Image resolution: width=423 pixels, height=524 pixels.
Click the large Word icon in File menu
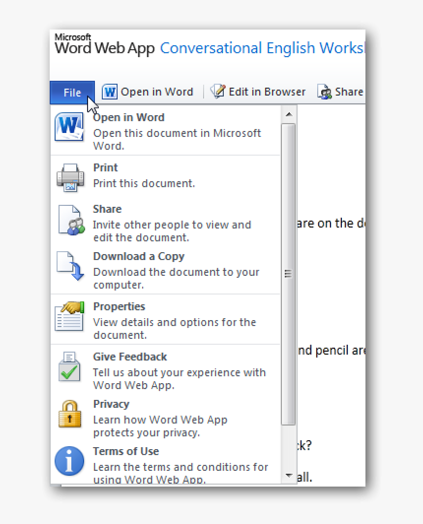(69, 127)
